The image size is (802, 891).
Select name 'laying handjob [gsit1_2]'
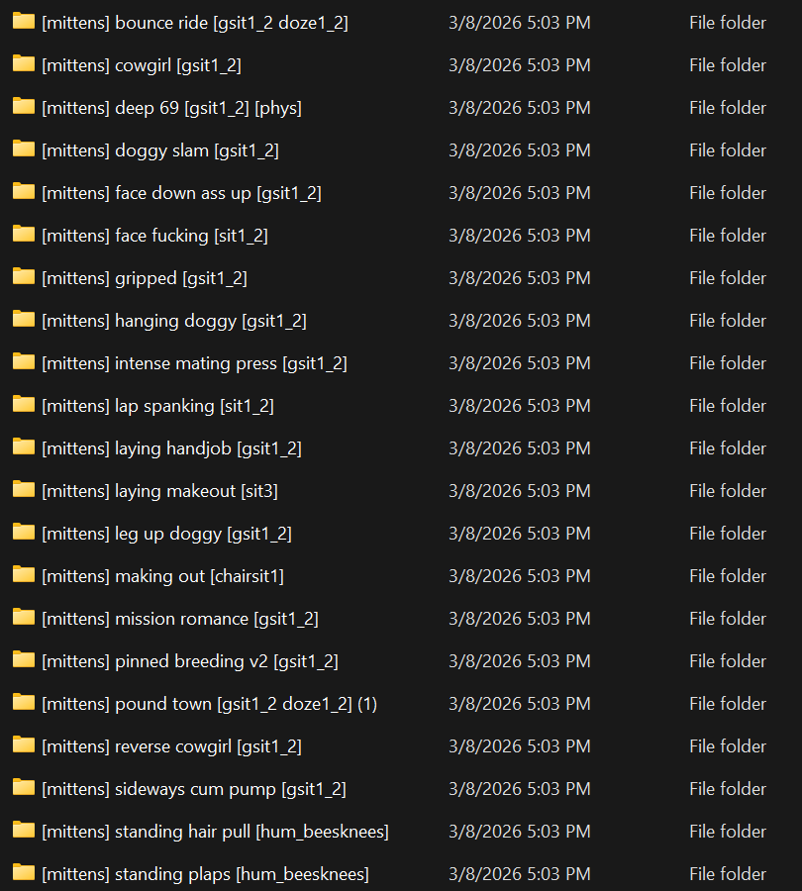pyautogui.click(x=208, y=448)
